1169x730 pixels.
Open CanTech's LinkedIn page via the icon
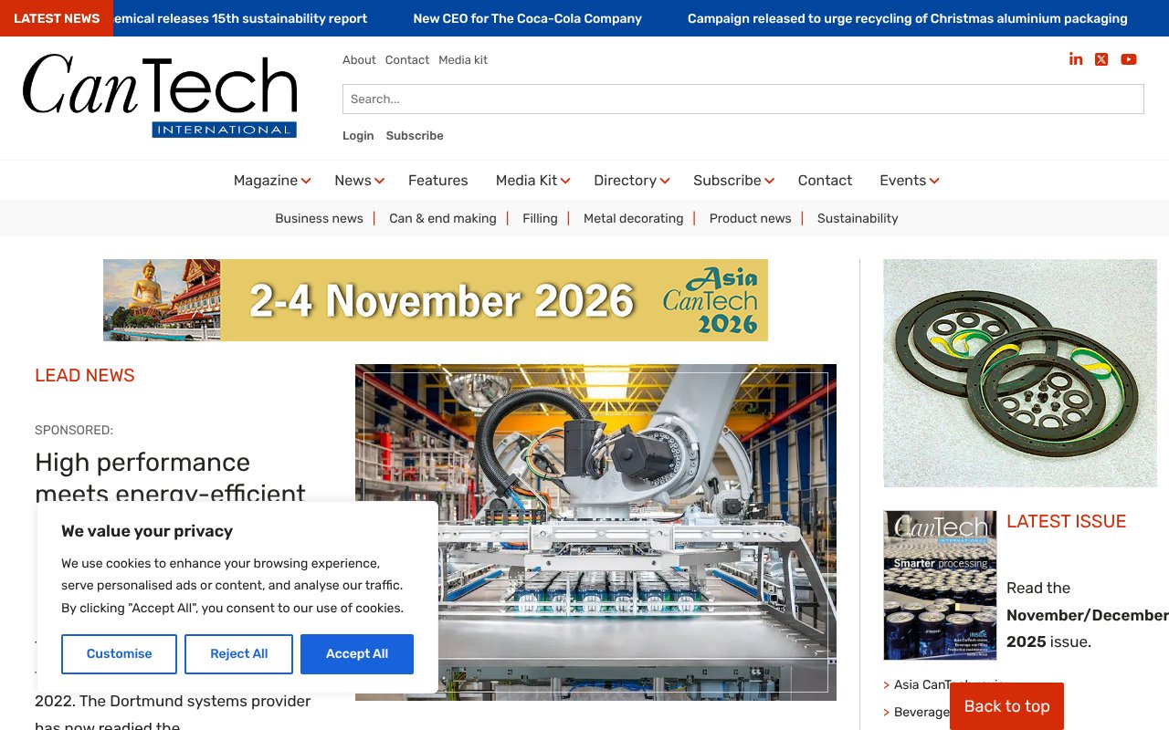coord(1076,58)
